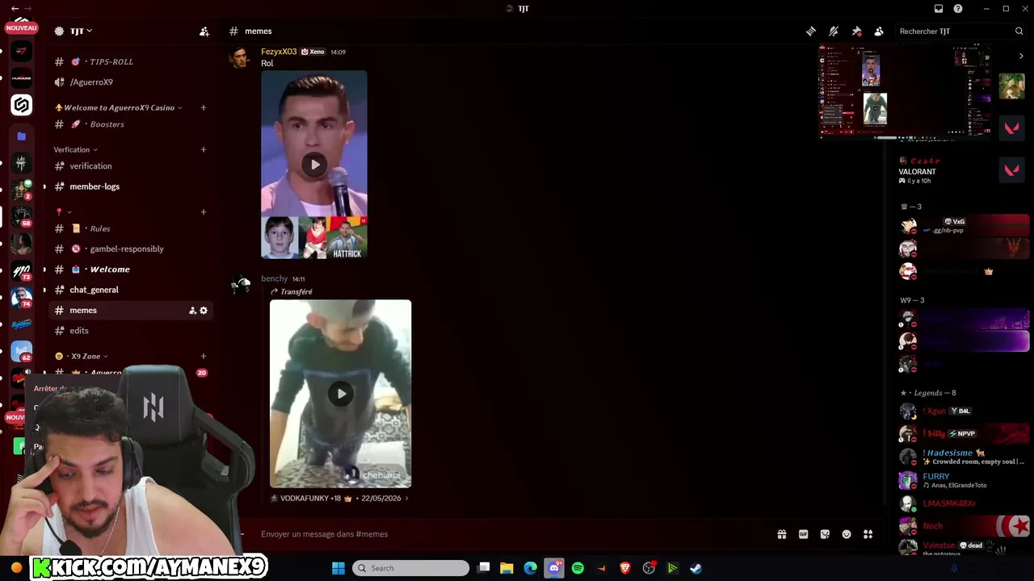Open the server with the 58 badge
The height and width of the screenshot is (581, 1034).
(22, 217)
